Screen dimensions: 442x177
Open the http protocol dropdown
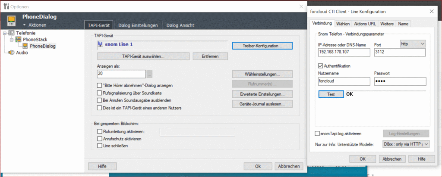pyautogui.click(x=413, y=44)
